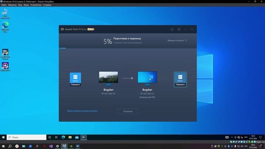Image resolution: width=265 pixels, height=149 pixels.
Task: Click the source PC forest wallpaper thumbnail
Action: click(108, 77)
